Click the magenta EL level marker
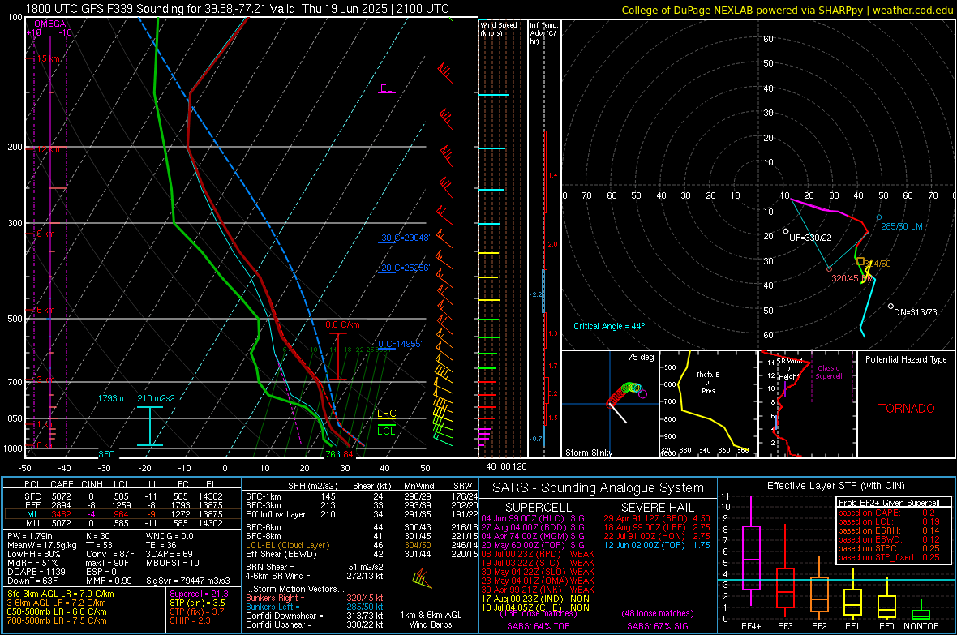 (386, 88)
